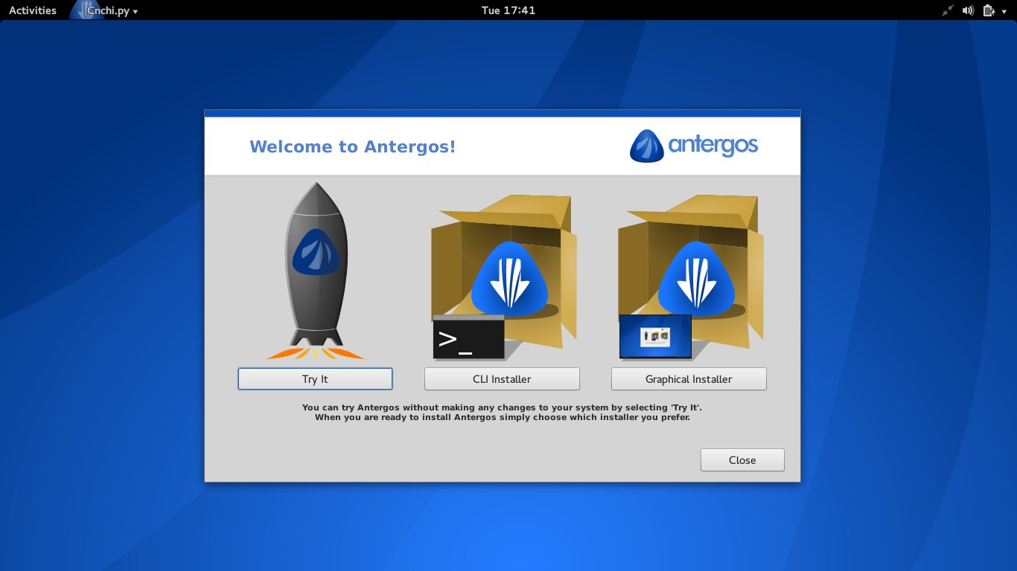
Task: Expand the Cnchi.py application menu
Action: pos(112,10)
